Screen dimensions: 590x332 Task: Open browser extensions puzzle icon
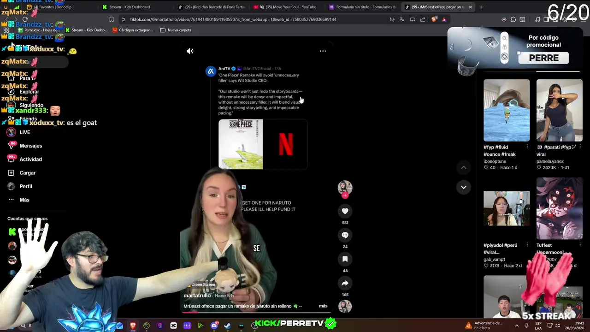click(x=513, y=19)
